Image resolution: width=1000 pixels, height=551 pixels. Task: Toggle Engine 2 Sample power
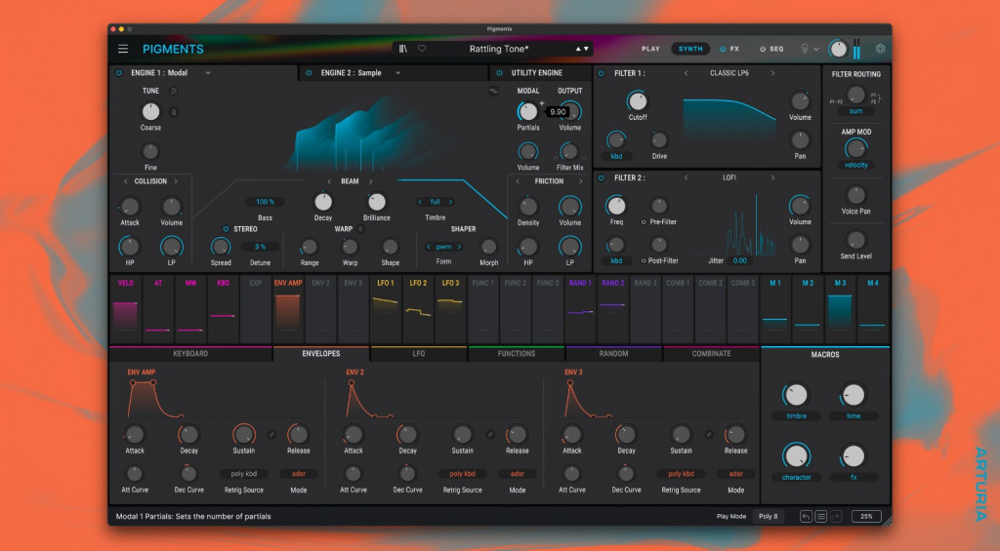(x=309, y=73)
